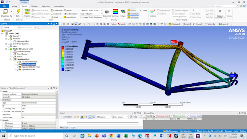Open the Analysis ribbon icon
Viewport: 247px width, 139px height.
pos(27,12)
